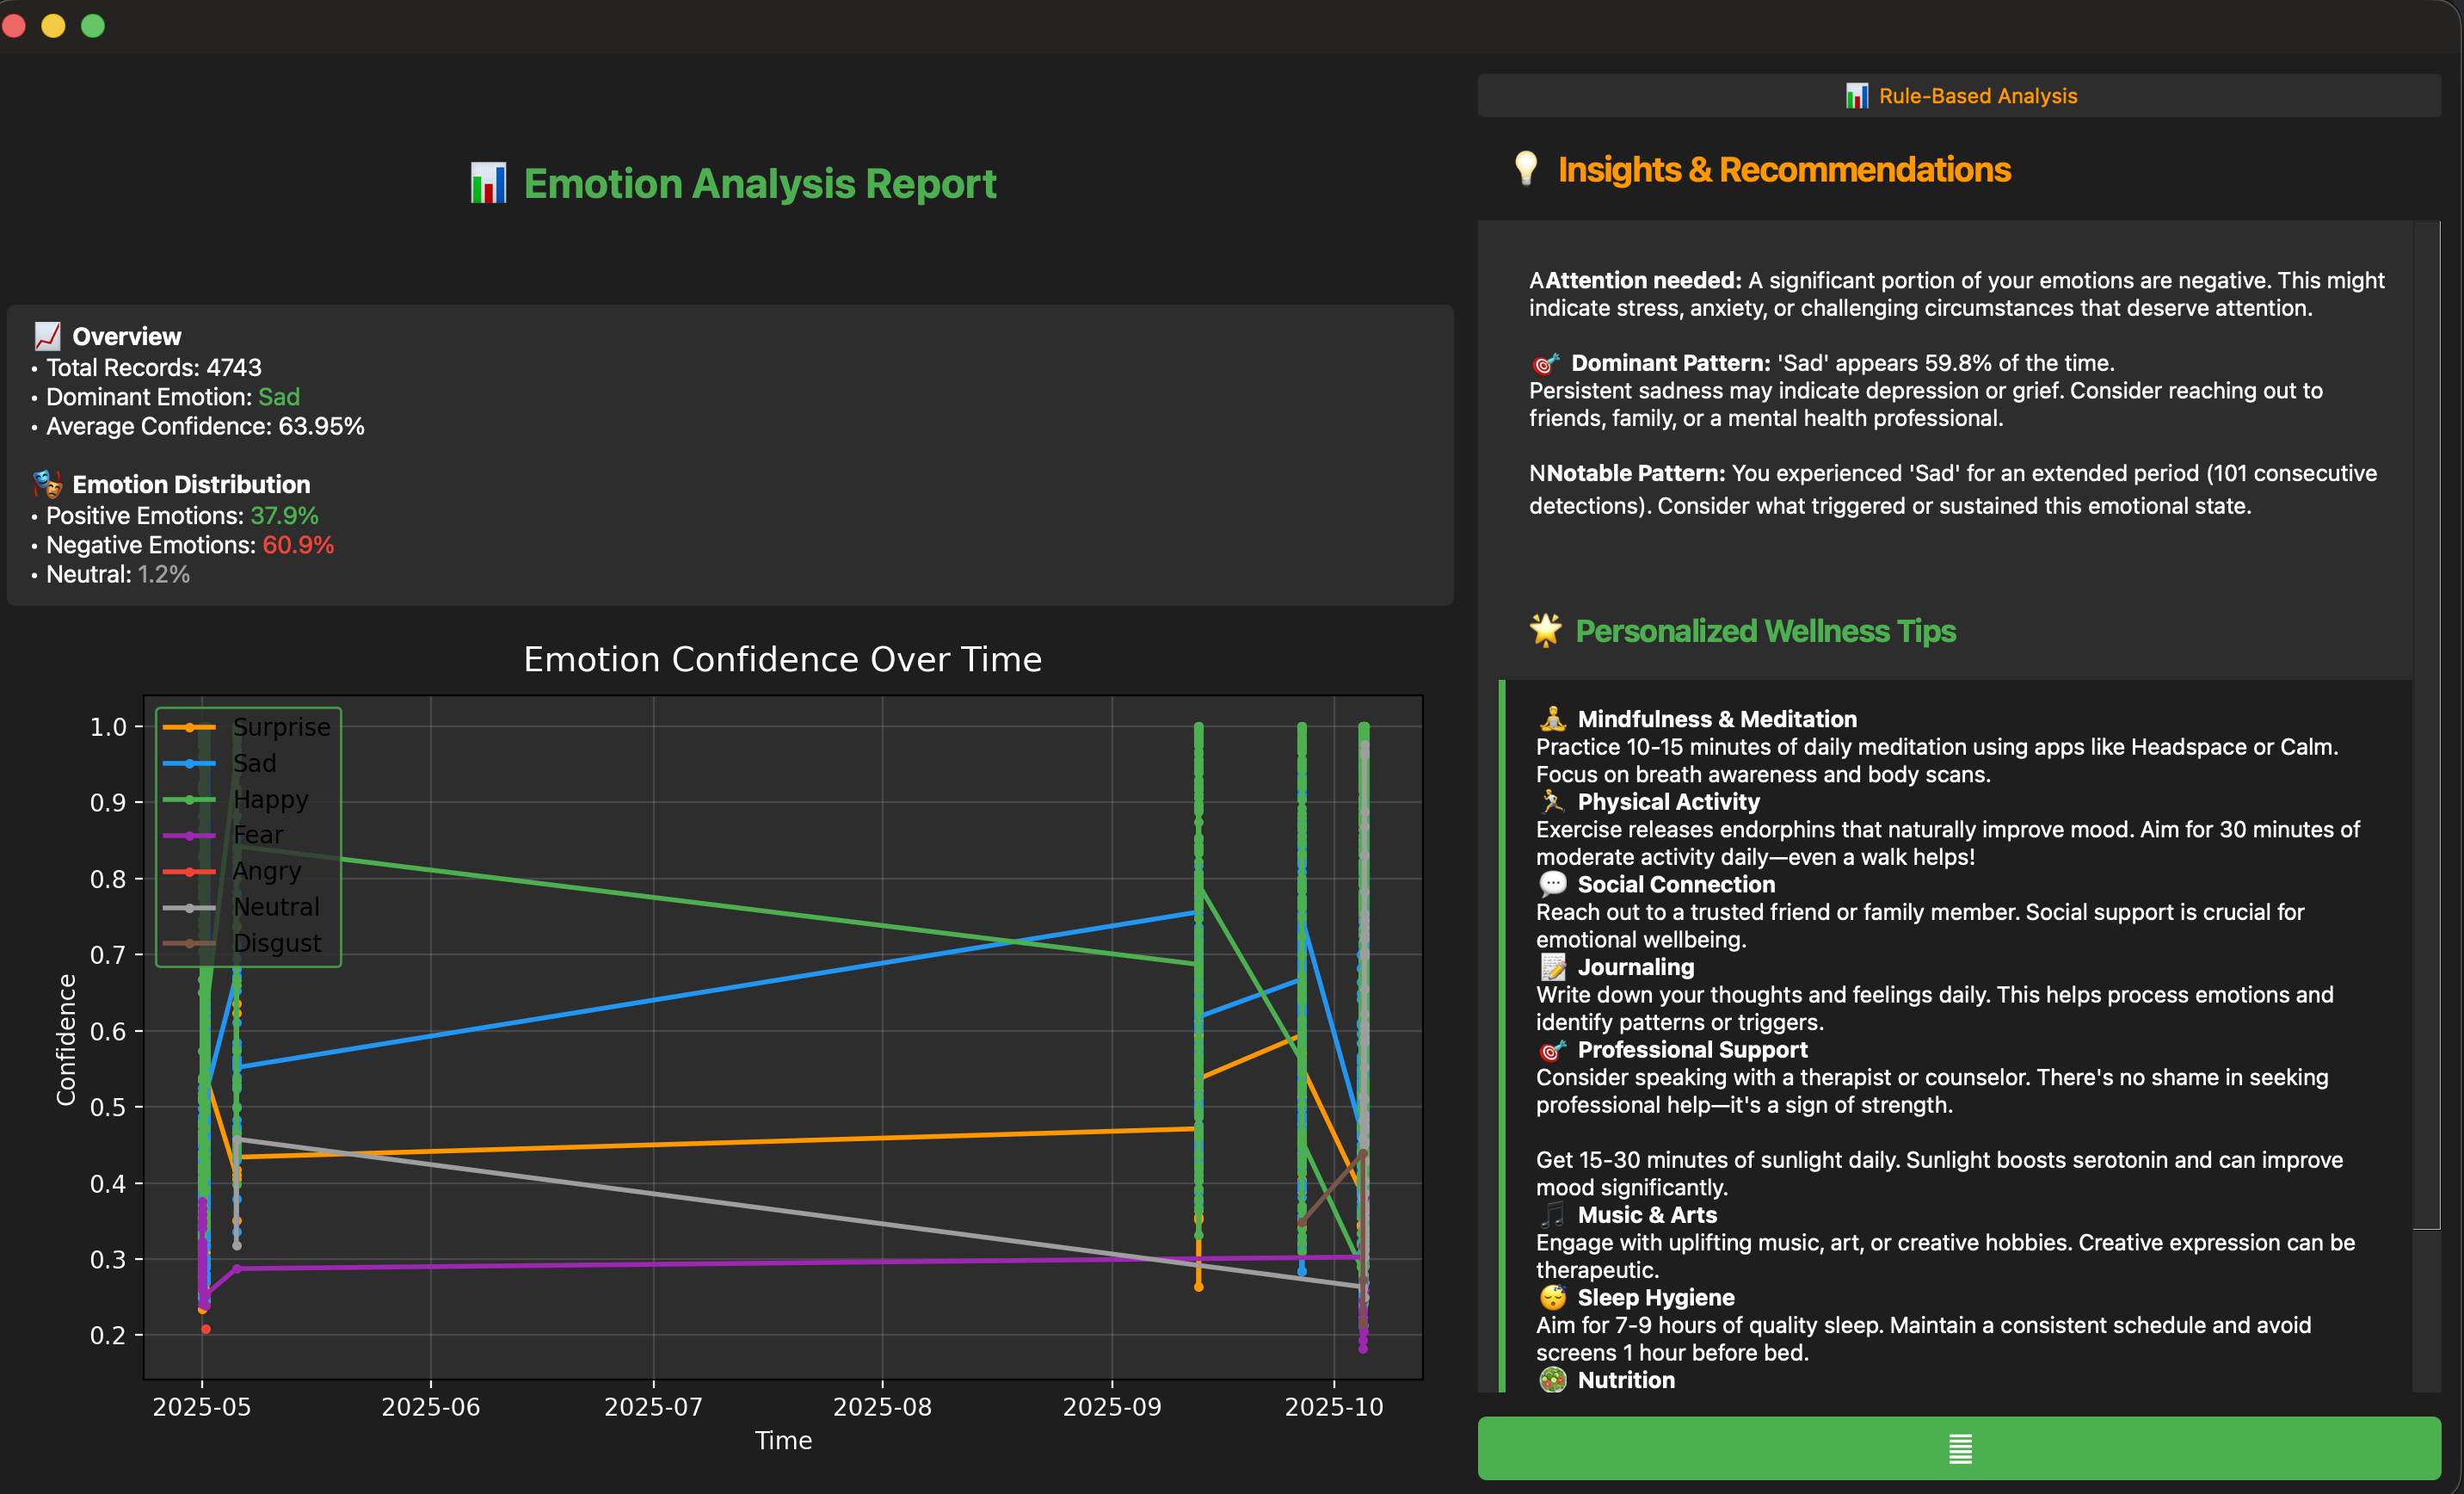Click the chart icon next to Overview
This screenshot has width=2464, height=1494.
tap(47, 336)
